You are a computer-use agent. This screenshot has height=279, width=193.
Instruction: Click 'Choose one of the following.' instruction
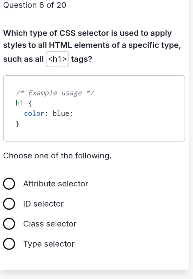(57, 156)
